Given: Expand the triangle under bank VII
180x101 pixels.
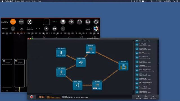Looking at the screenshot, I should (81, 34).
